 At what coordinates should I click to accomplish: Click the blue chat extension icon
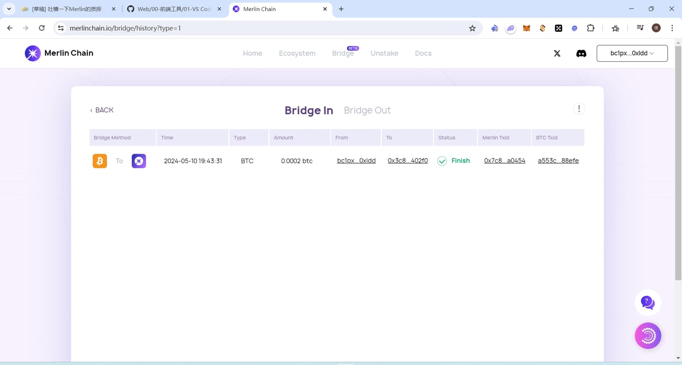click(x=495, y=28)
